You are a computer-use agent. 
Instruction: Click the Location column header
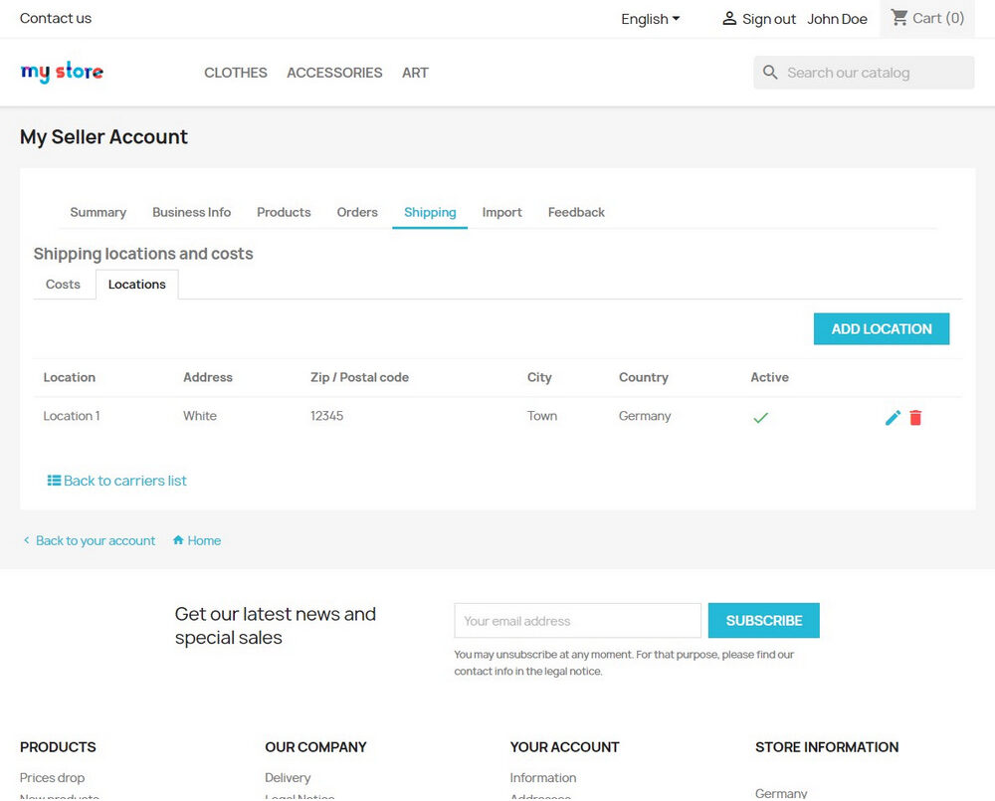pos(70,377)
